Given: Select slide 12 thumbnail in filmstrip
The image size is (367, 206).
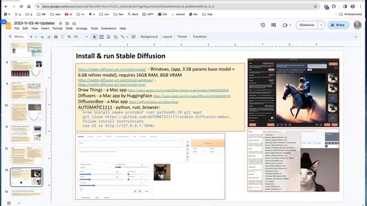Looking at the screenshot, I should (26, 156).
